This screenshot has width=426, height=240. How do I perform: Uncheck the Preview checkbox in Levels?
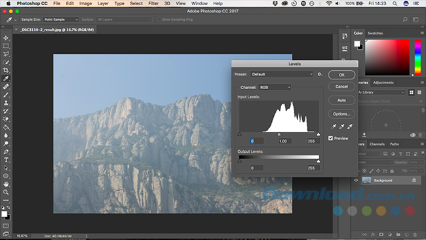point(330,138)
